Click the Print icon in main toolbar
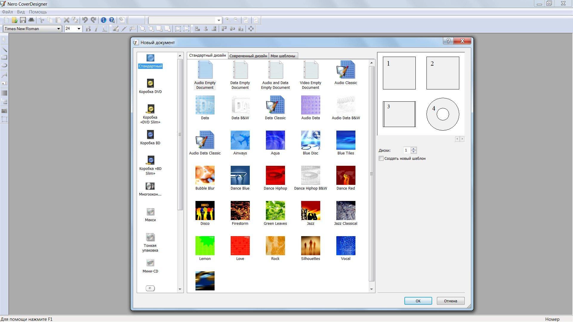This screenshot has height=322, width=573. coord(31,20)
